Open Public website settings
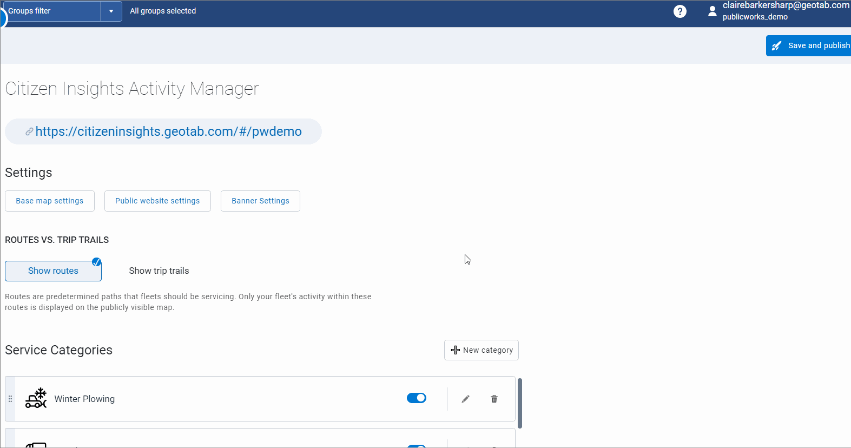This screenshot has width=851, height=448. pos(157,201)
